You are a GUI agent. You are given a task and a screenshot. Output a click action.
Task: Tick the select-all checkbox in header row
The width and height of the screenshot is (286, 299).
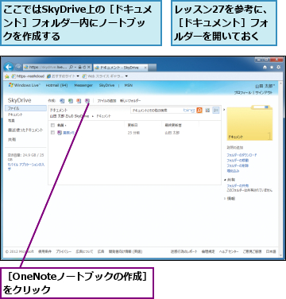[52, 125]
